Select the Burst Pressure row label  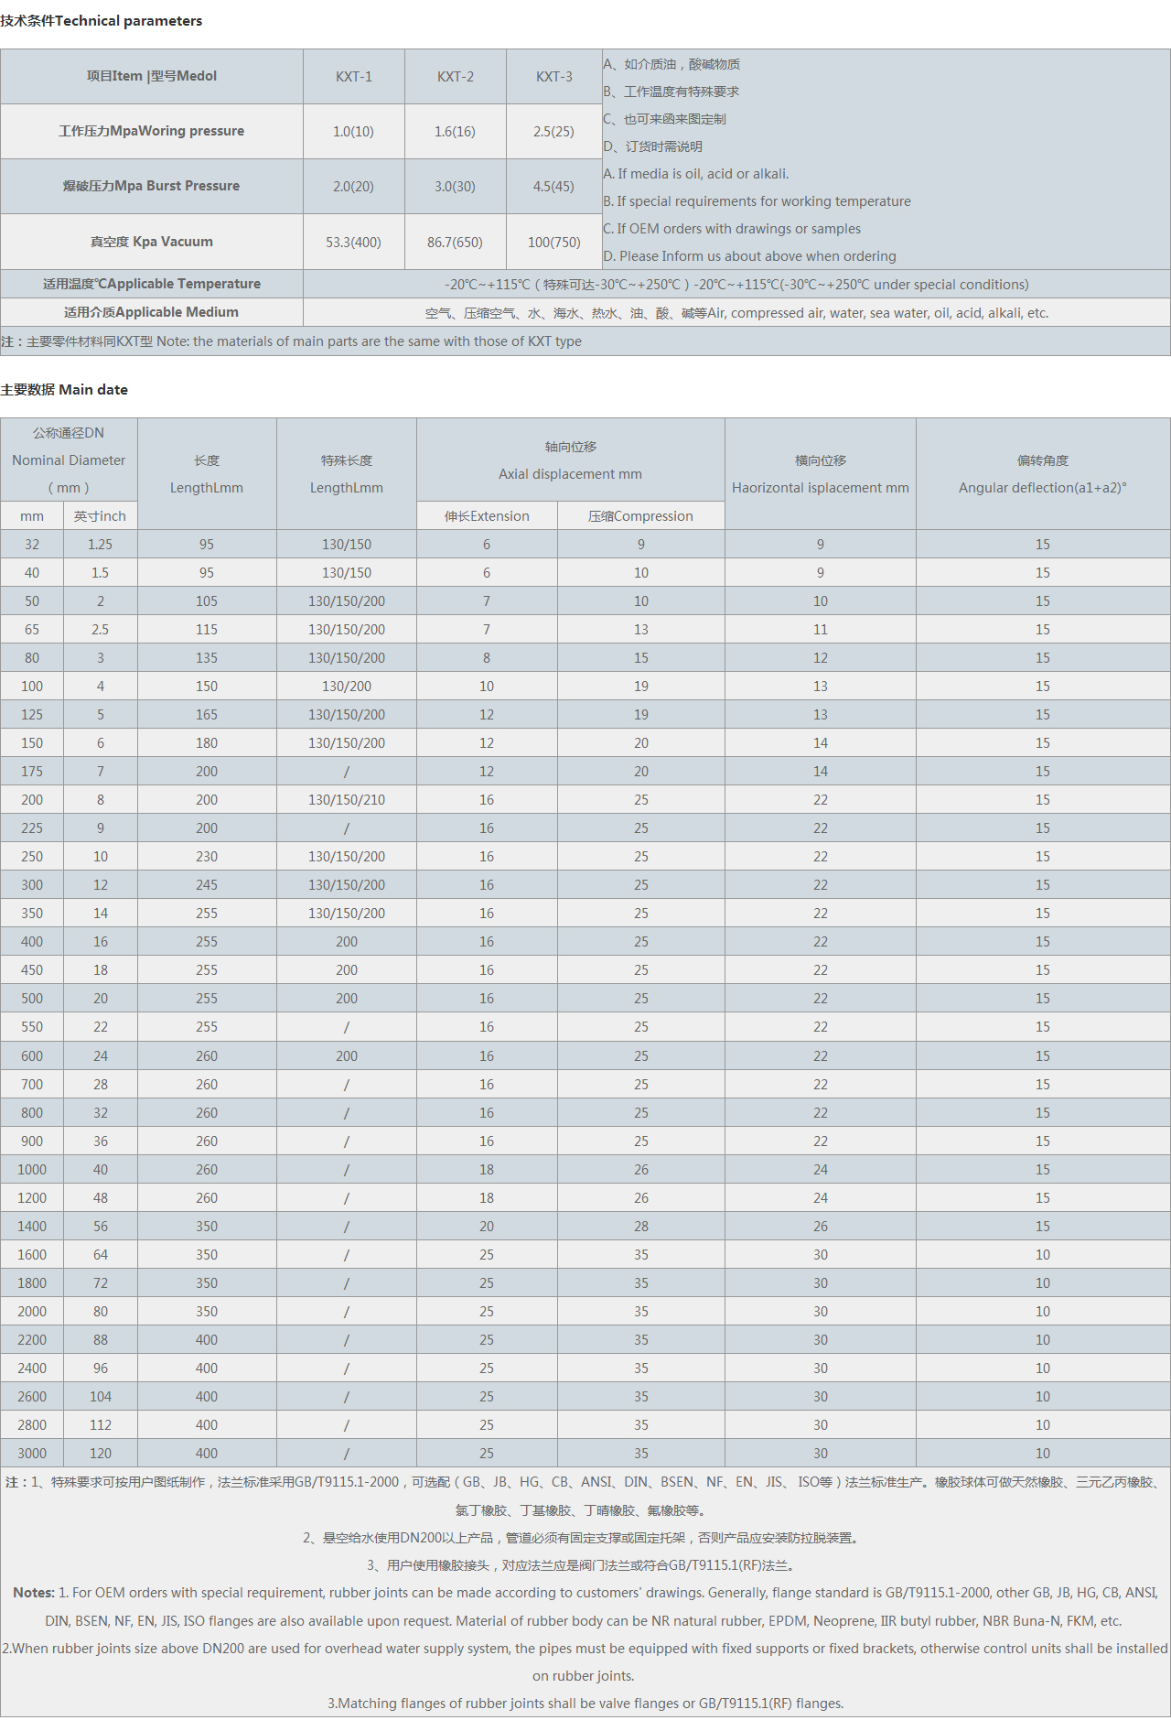pyautogui.click(x=151, y=187)
